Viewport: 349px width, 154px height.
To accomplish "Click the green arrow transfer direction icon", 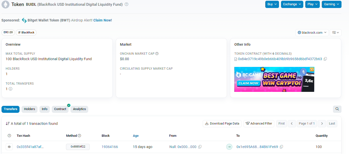I will point(229,147).
